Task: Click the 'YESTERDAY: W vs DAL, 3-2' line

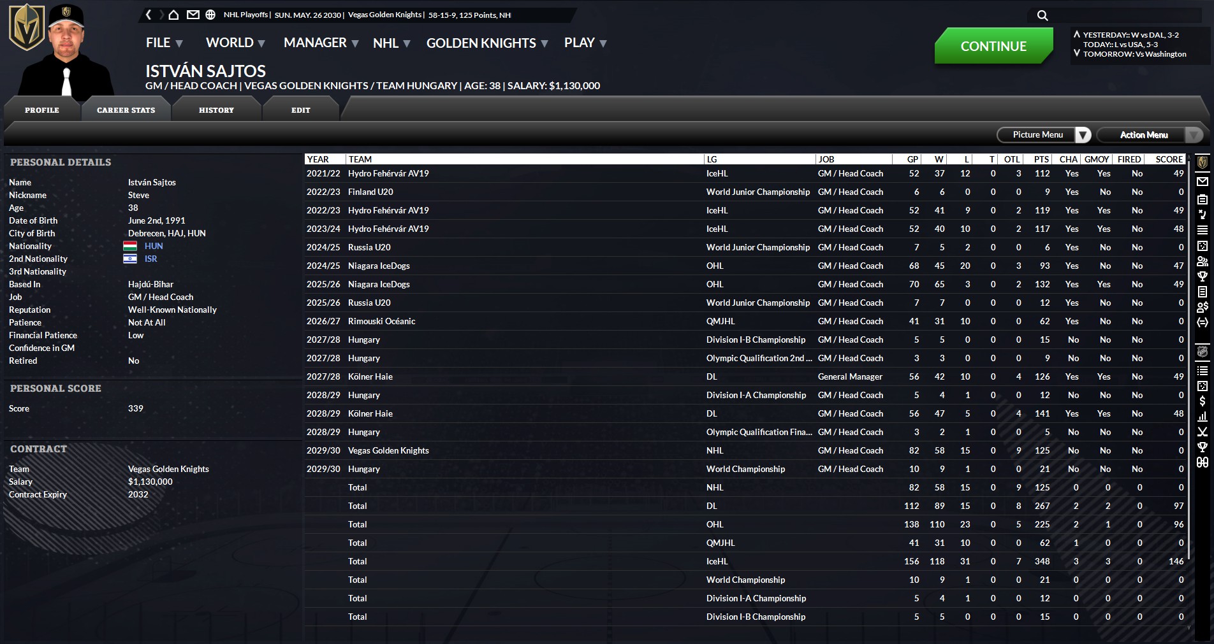Action: [x=1130, y=35]
